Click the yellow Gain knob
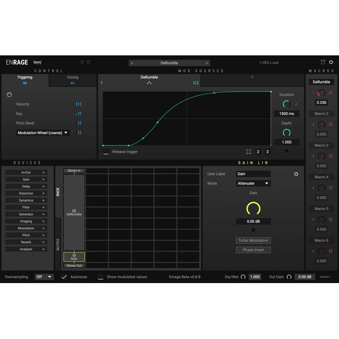The image size is (339, 339). (x=253, y=208)
